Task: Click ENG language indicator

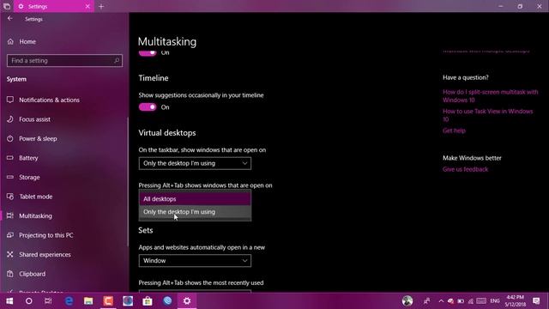Action: click(495, 301)
